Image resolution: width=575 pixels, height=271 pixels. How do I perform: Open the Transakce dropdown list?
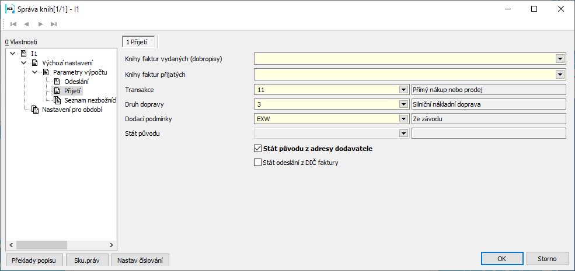[403, 90]
